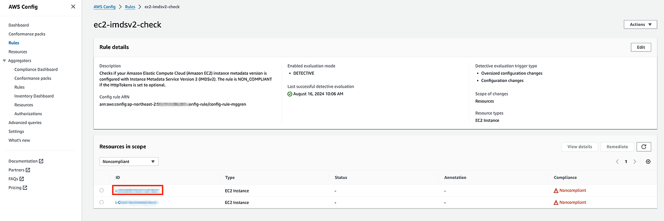Click the ID column header

[x=118, y=177]
